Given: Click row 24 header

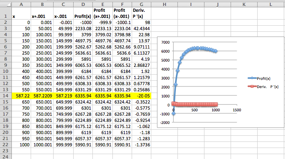Looking at the screenshot, I should click(6, 157).
